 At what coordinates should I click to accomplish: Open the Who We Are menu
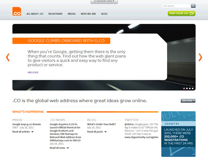(88, 14)
